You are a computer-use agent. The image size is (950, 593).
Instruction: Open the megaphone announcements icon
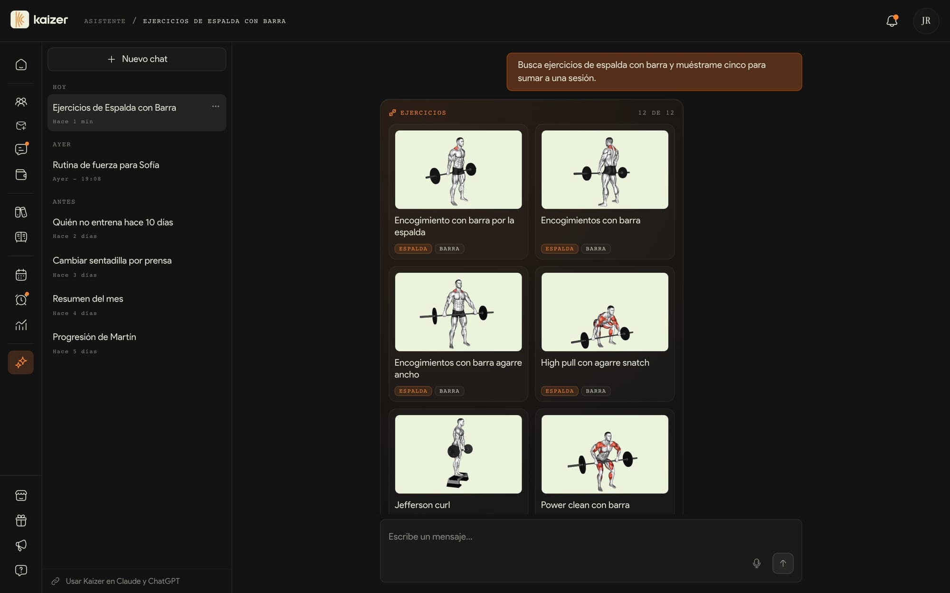click(x=21, y=546)
